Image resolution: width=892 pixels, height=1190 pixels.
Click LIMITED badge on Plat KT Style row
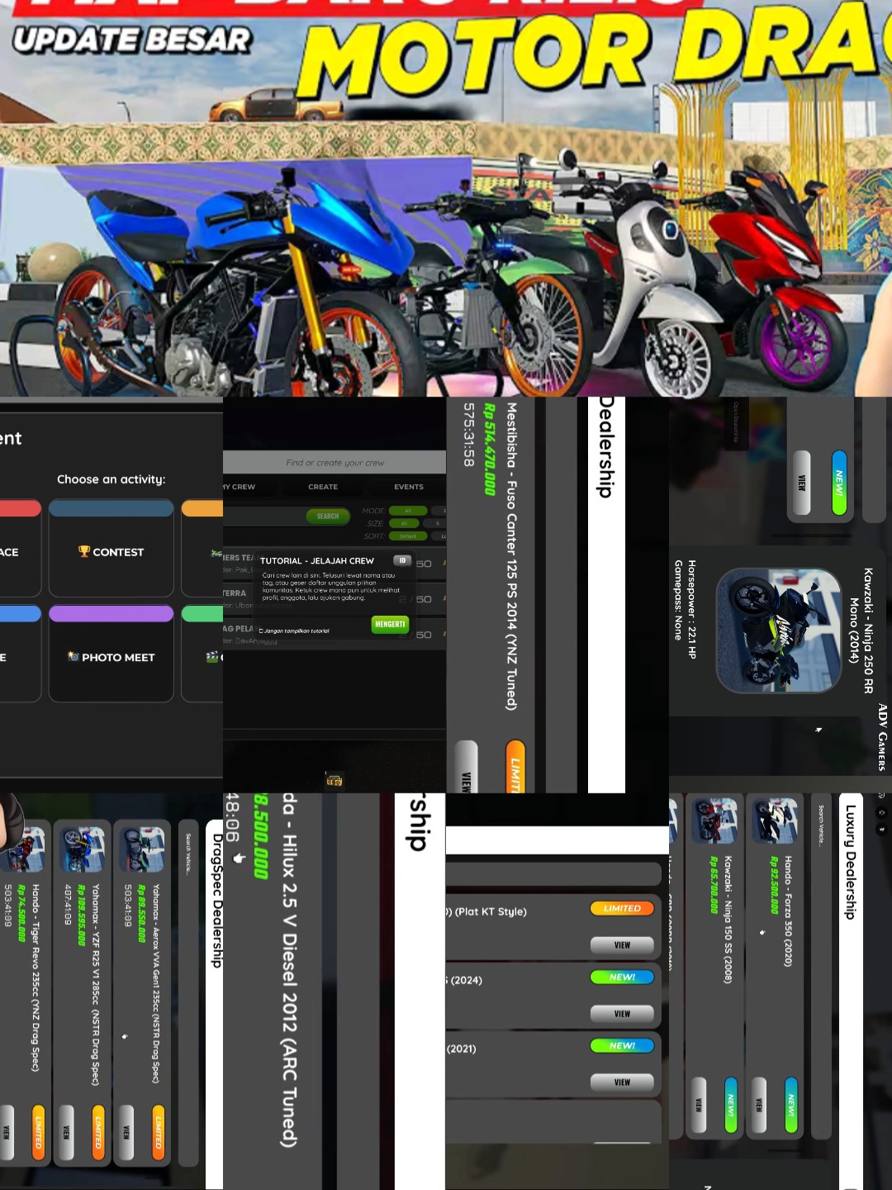[622, 908]
